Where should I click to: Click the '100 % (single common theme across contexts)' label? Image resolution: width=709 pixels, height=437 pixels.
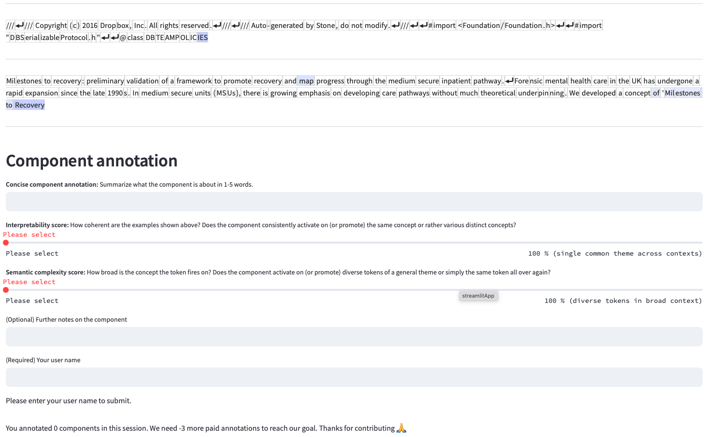pyautogui.click(x=615, y=253)
